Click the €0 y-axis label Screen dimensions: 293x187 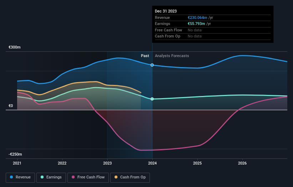pyautogui.click(x=11, y=106)
